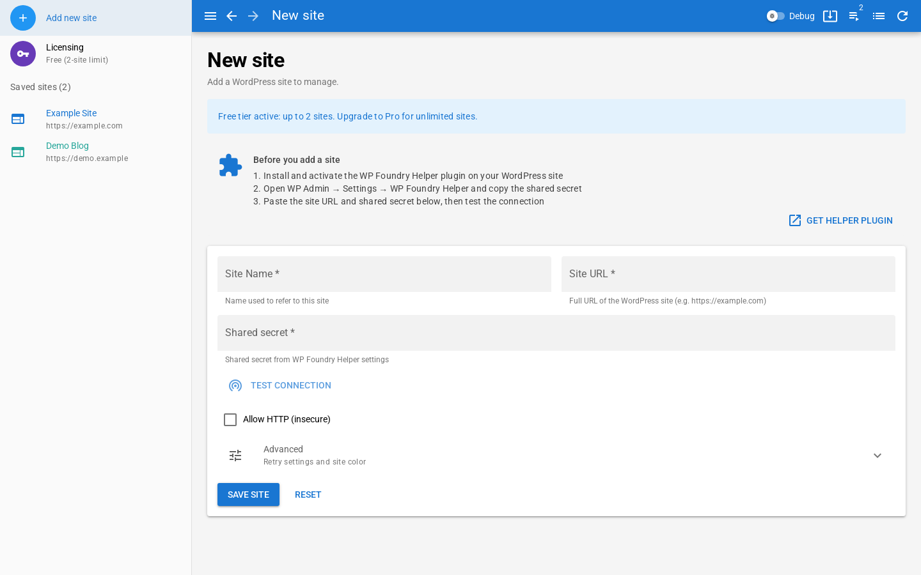Click TEST CONNECTION button
This screenshot has width=921, height=575.
(x=280, y=385)
